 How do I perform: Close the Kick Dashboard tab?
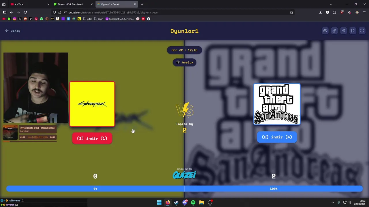[x=92, y=4]
